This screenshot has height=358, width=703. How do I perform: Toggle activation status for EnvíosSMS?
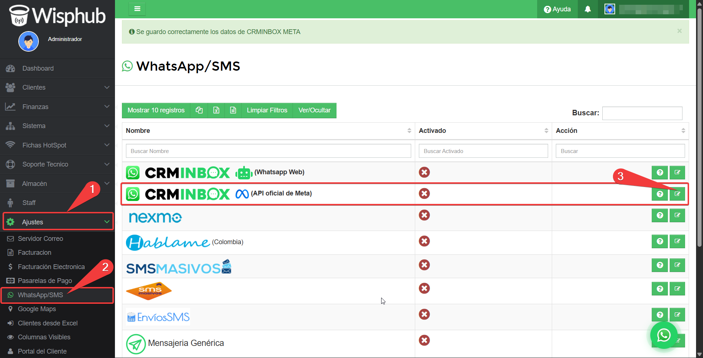pyautogui.click(x=424, y=314)
